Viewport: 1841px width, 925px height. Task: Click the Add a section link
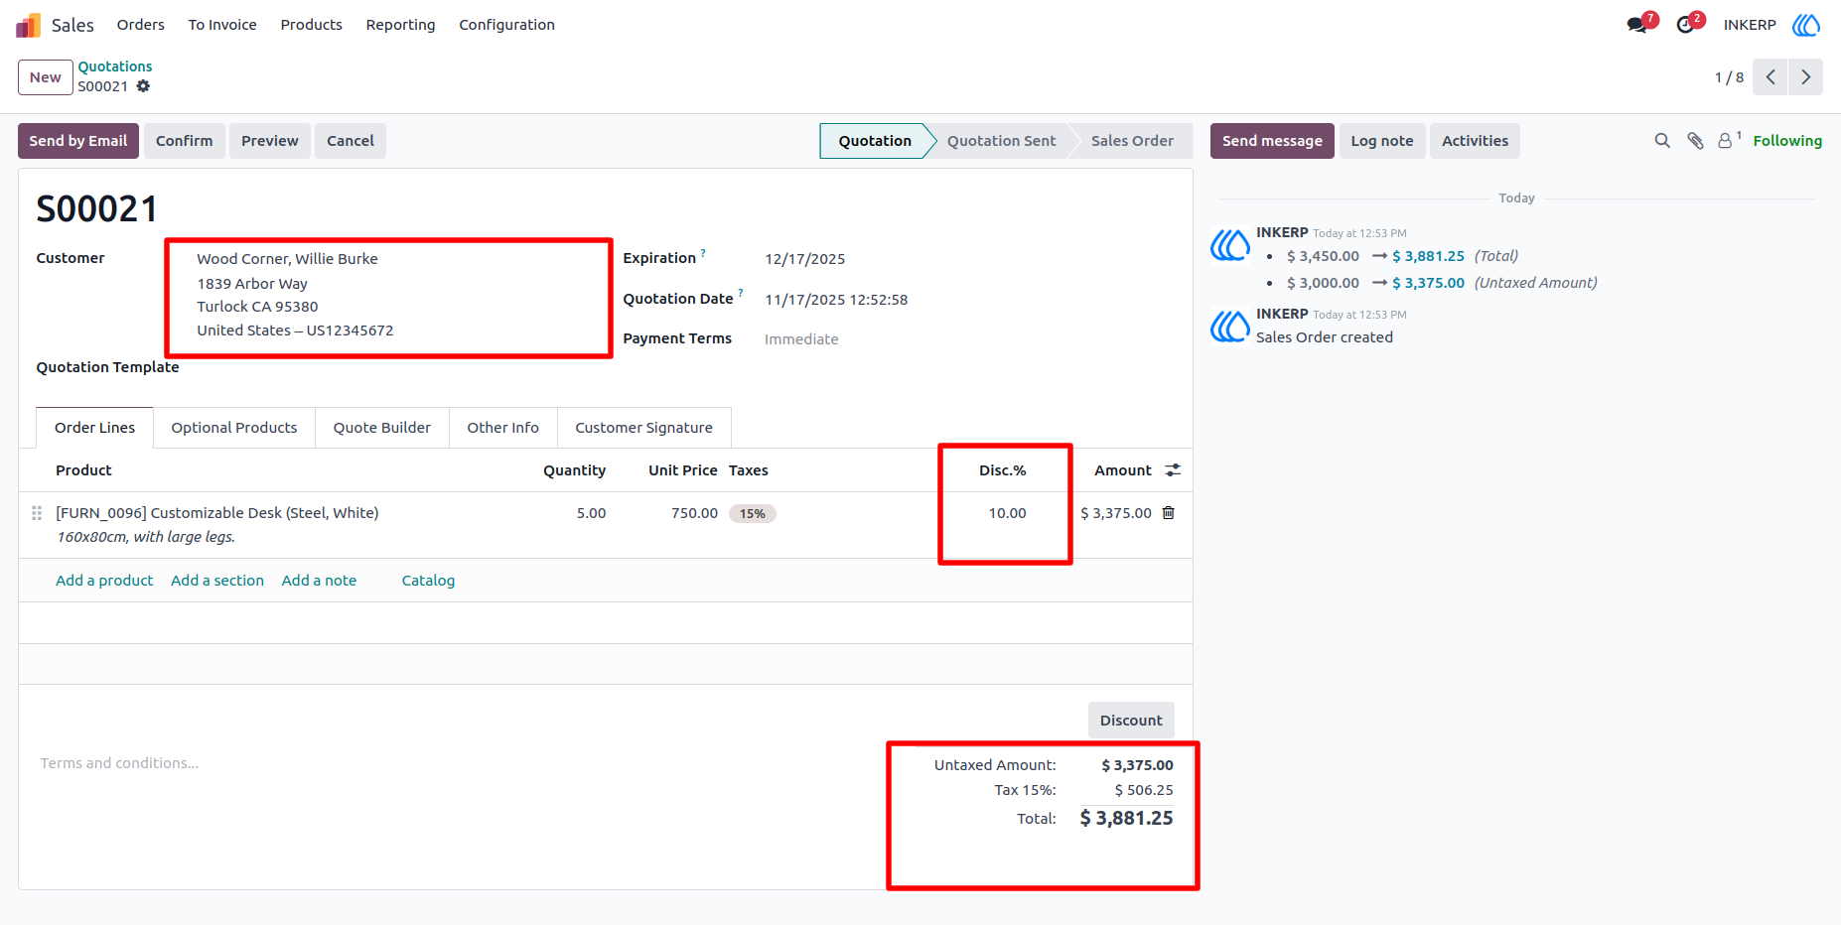click(217, 581)
